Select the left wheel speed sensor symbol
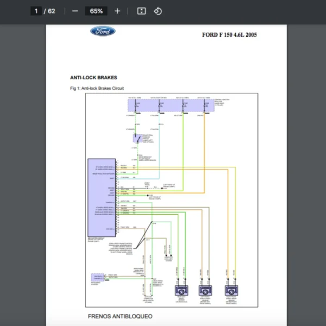326x326 pixels. point(180,291)
